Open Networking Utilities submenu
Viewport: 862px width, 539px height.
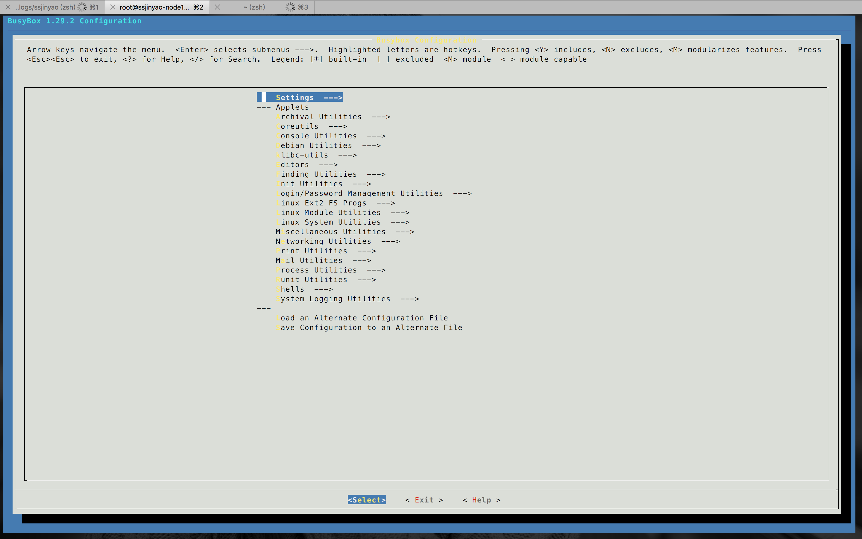tap(338, 241)
